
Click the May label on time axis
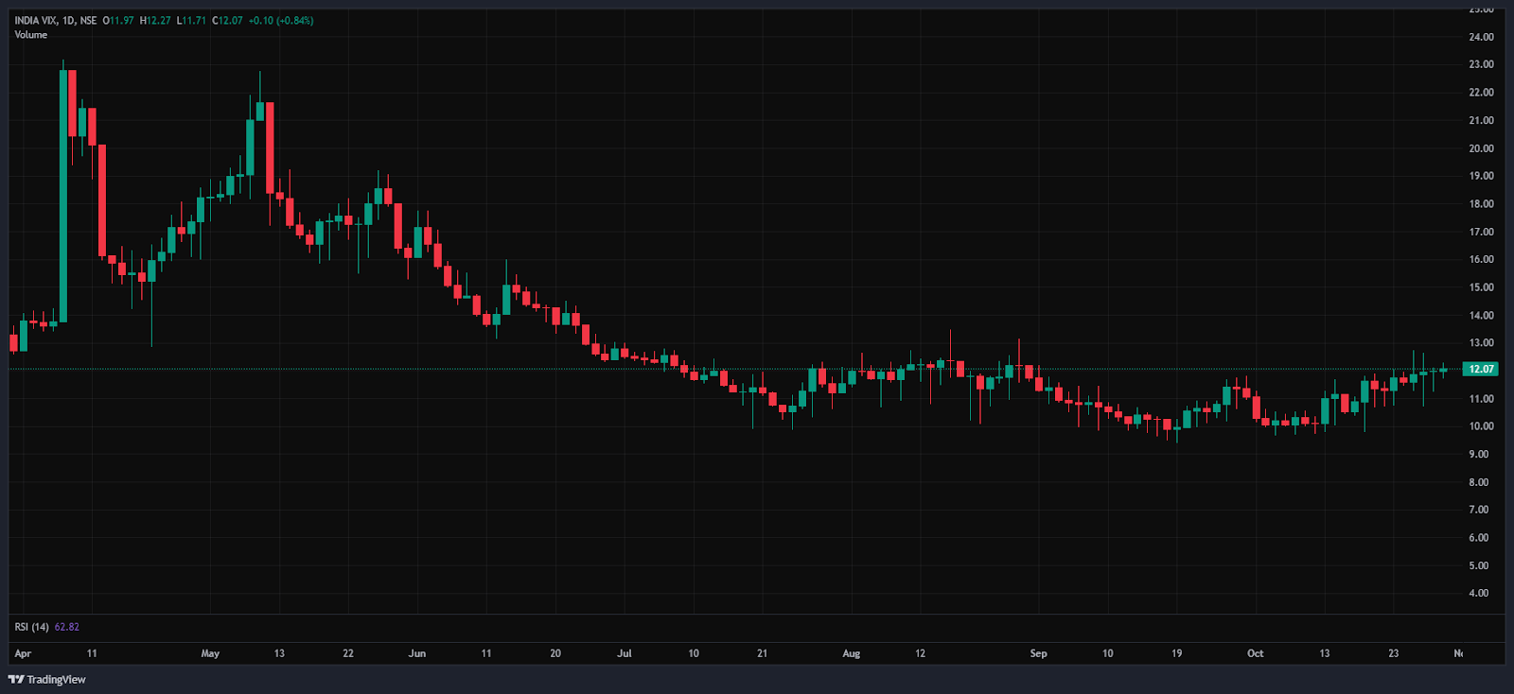tap(210, 653)
